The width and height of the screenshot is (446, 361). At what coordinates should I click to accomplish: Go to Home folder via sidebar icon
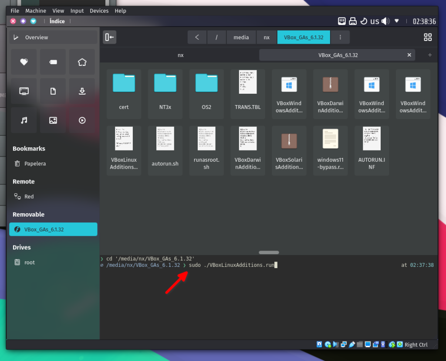point(82,62)
